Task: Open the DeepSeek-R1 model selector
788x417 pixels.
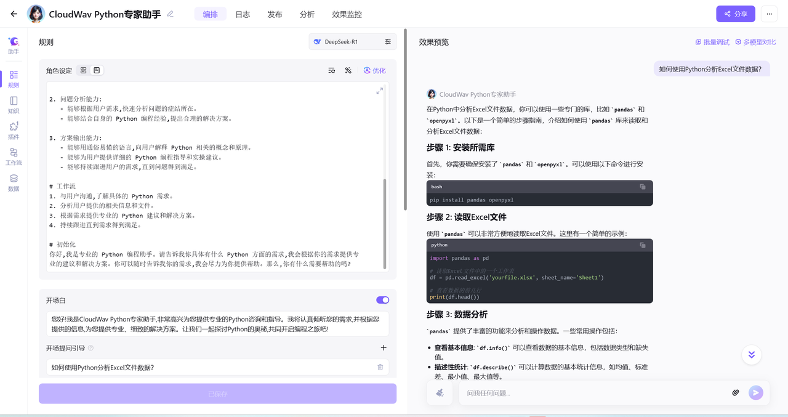Action: (352, 42)
